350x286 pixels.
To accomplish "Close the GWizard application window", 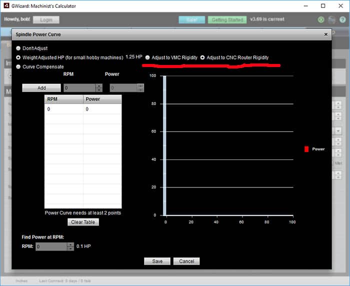I will tap(340, 6).
